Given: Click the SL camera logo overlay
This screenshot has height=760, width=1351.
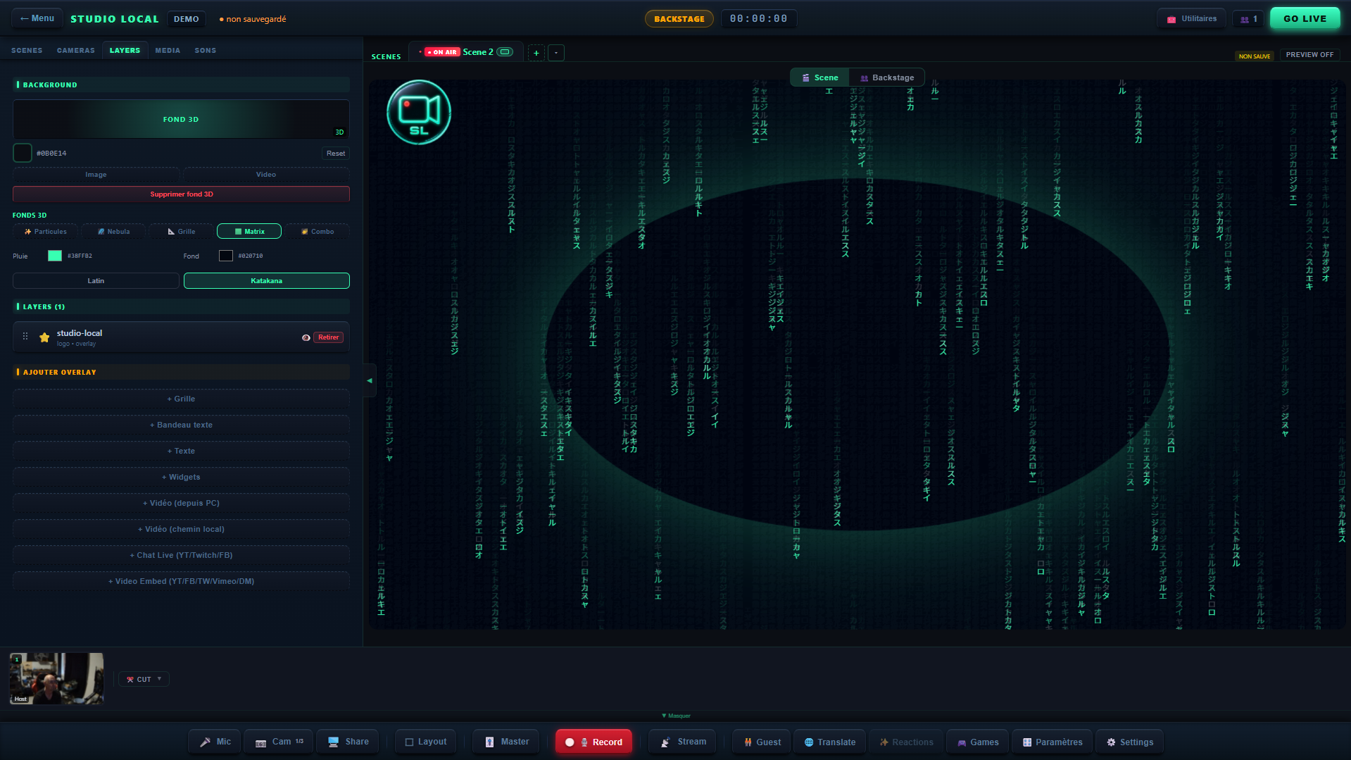Looking at the screenshot, I should click(419, 112).
